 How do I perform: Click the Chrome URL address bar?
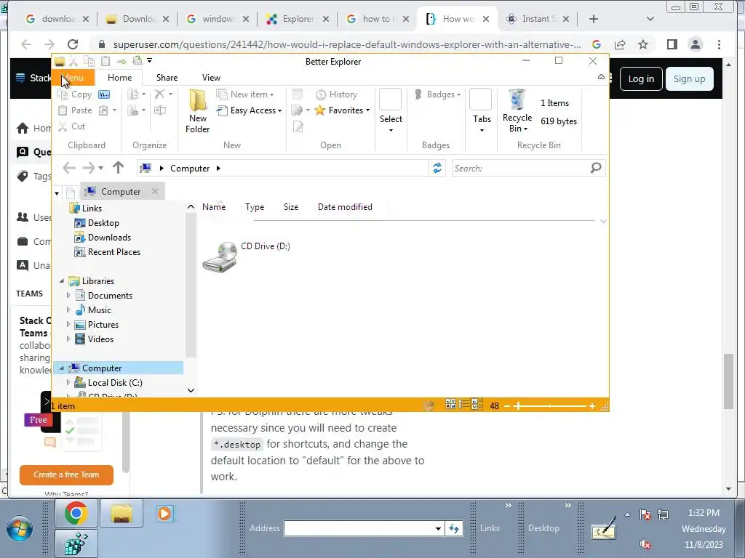pyautogui.click(x=347, y=44)
